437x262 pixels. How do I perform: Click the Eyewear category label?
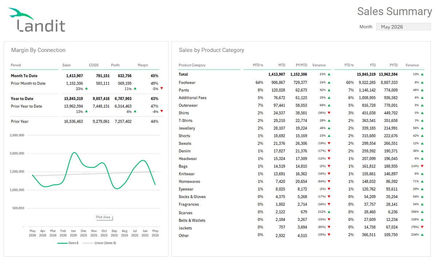click(186, 190)
